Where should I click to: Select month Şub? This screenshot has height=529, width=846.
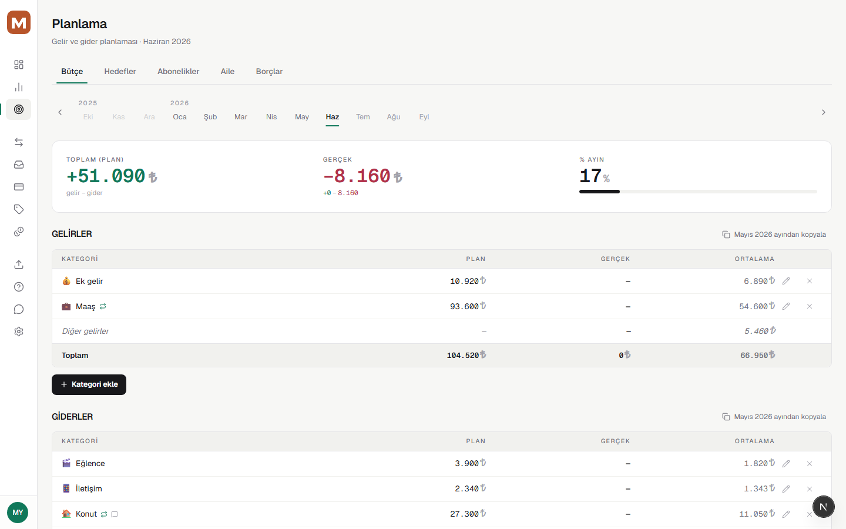coord(210,117)
